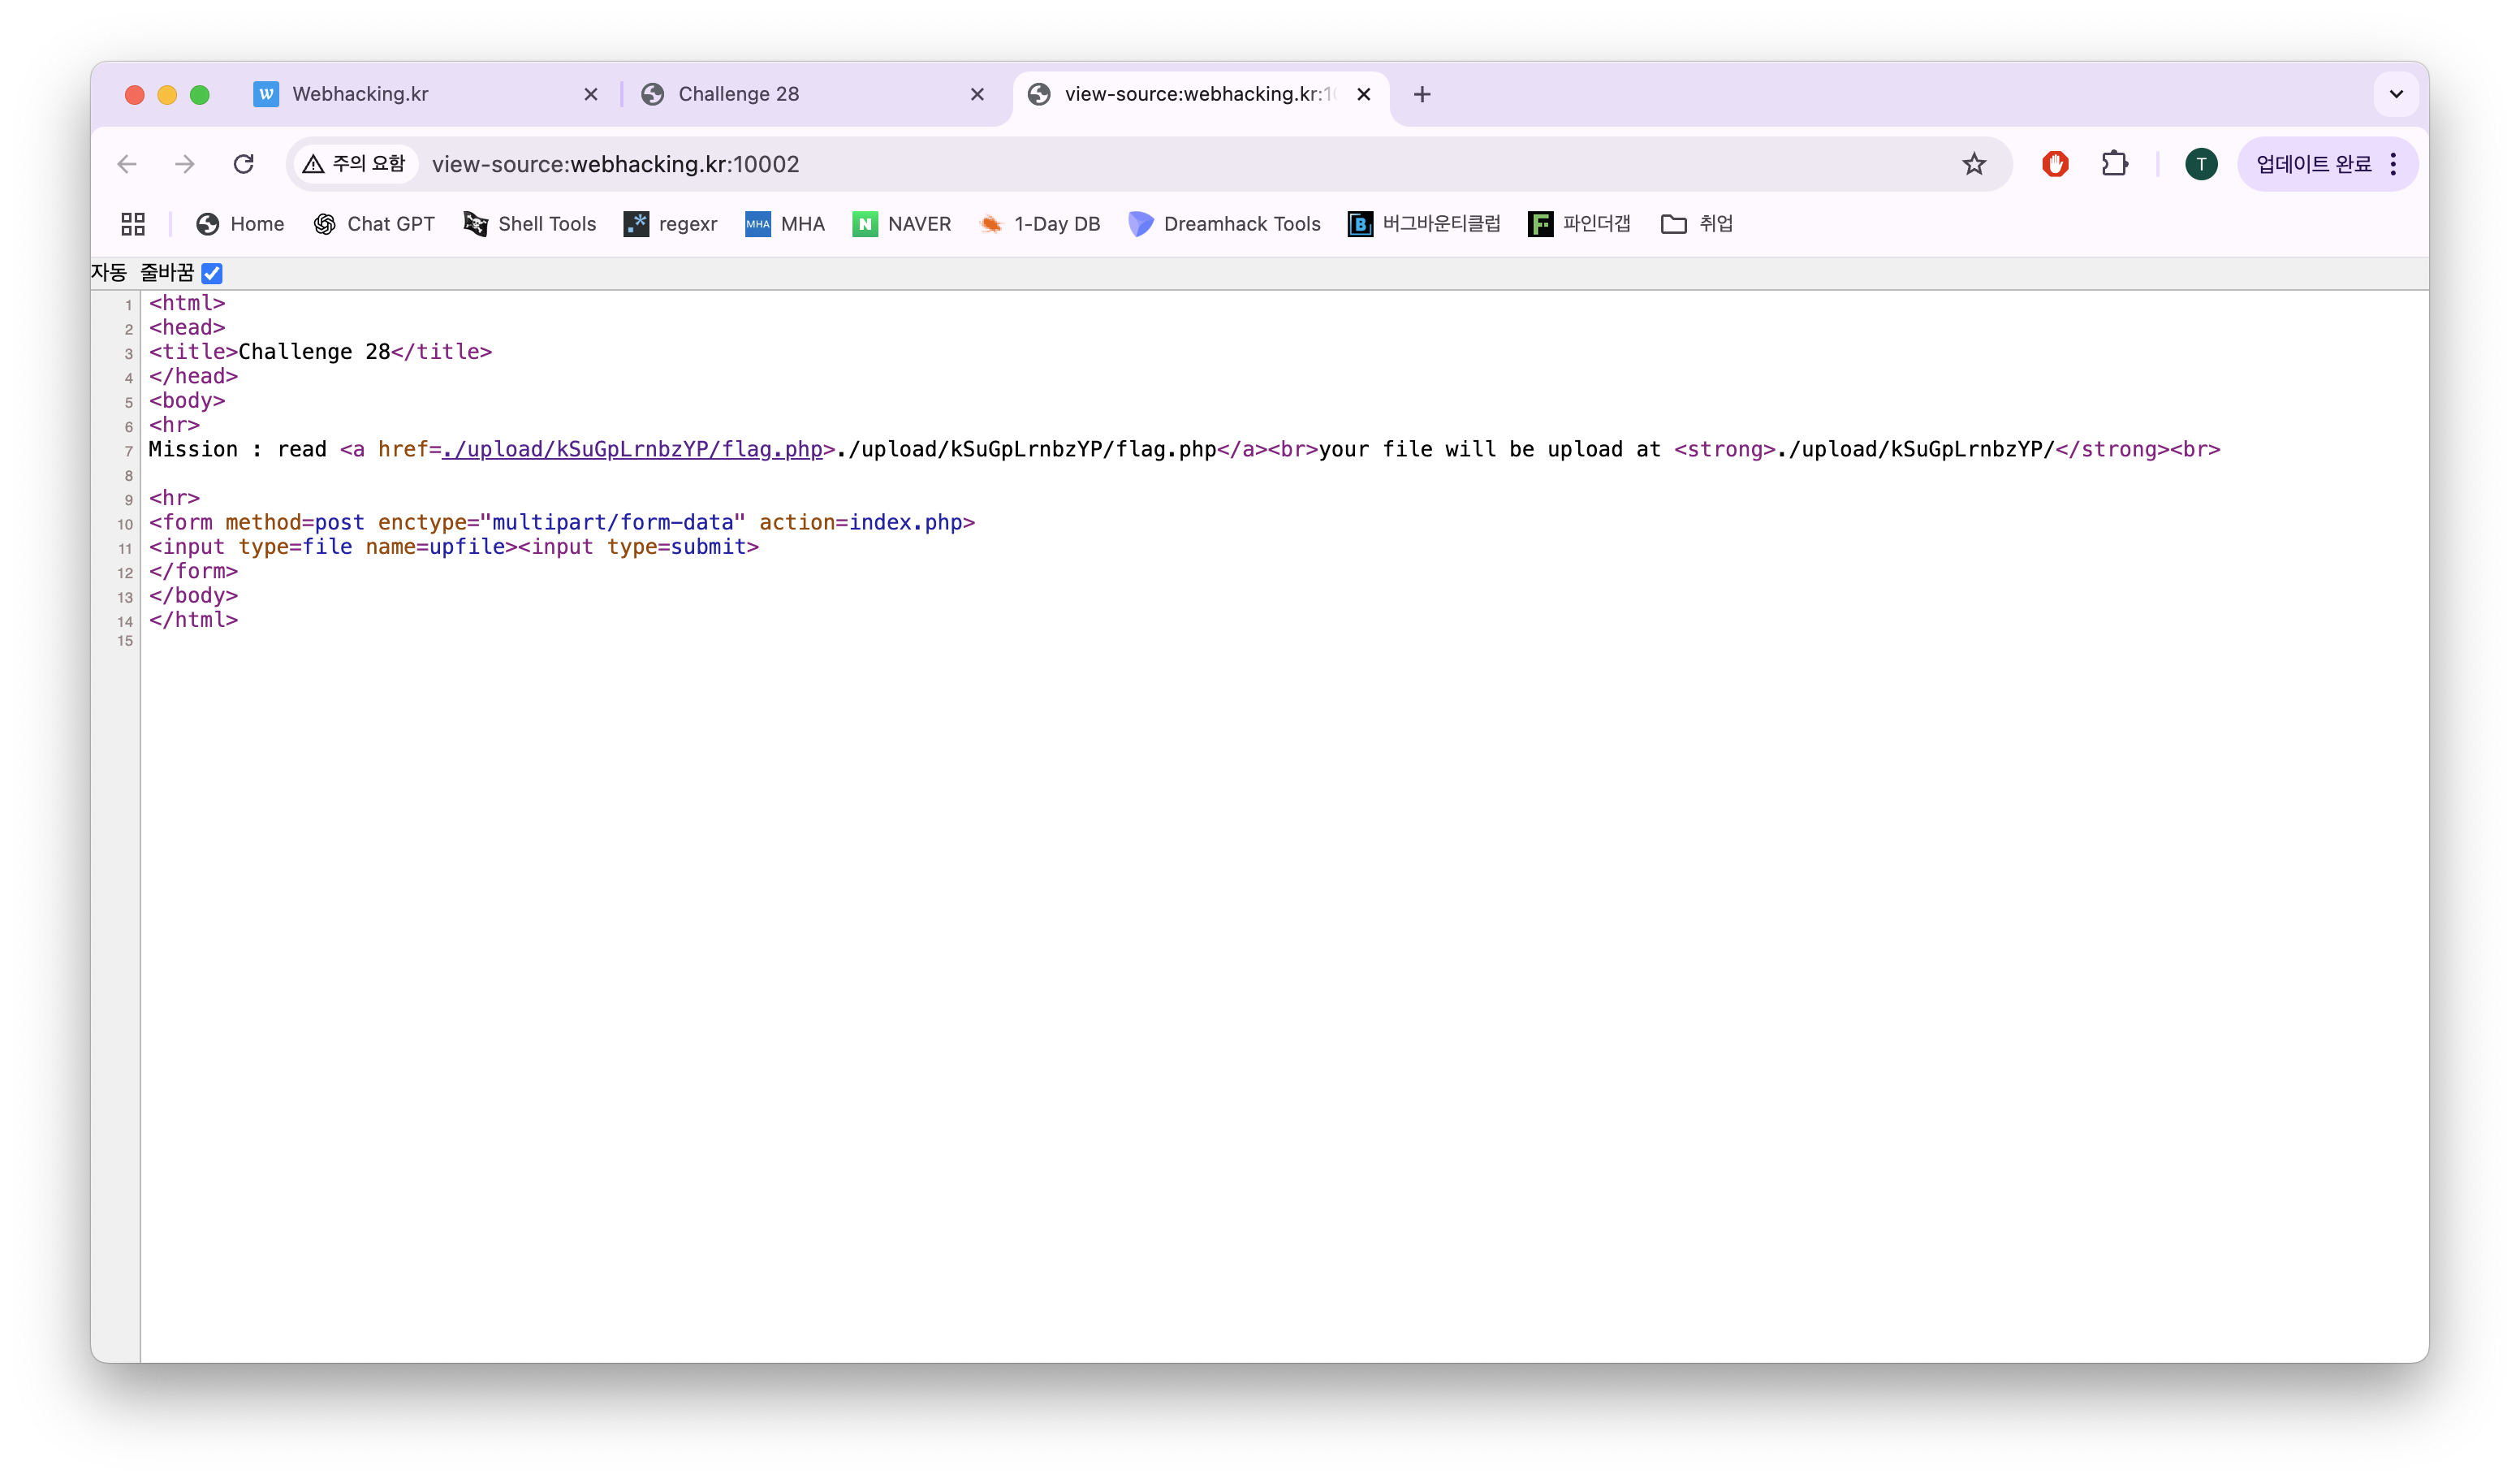
Task: Expand the tab search dropdown chevron
Action: coord(2396,94)
